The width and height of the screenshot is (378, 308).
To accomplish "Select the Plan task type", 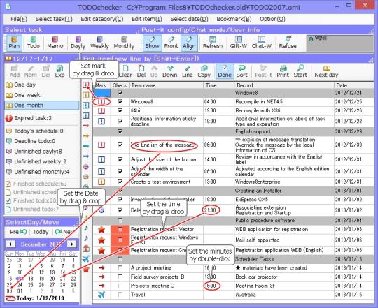I will (14, 43).
